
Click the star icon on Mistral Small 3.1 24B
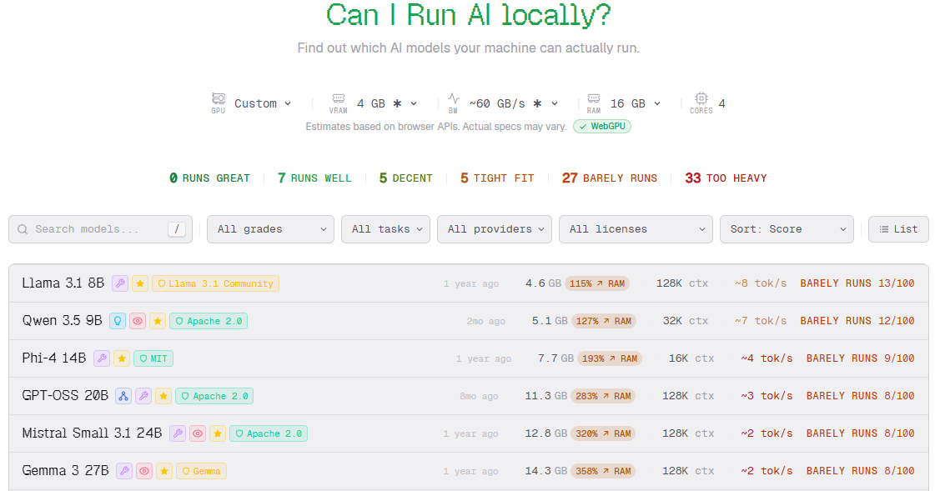point(218,433)
